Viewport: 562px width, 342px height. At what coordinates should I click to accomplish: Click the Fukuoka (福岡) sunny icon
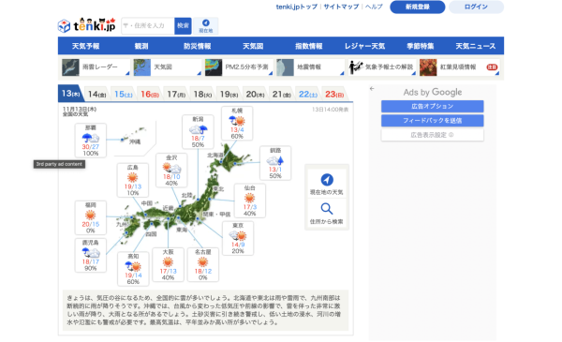point(90,216)
